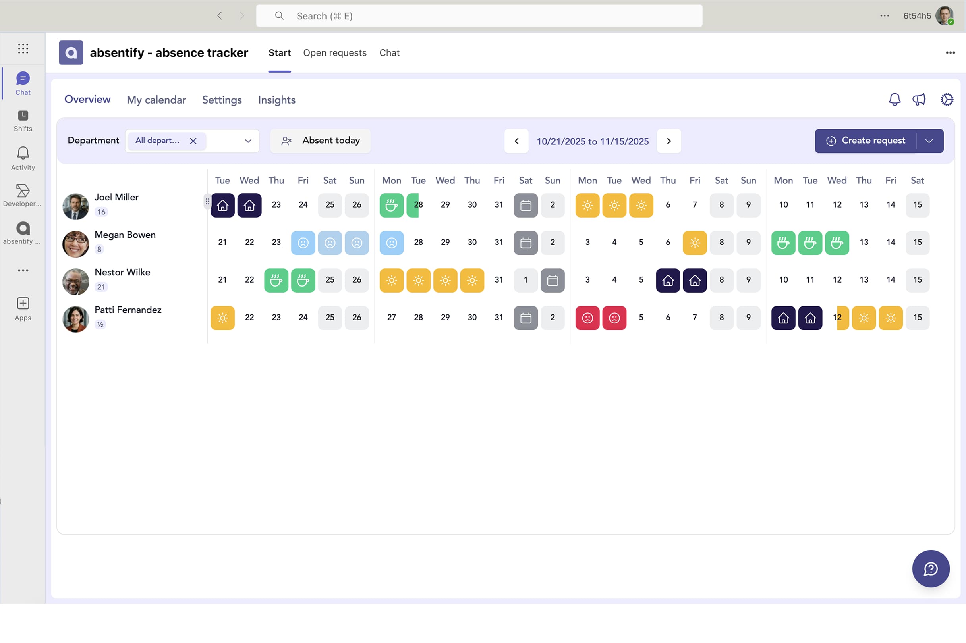Screen dimensions: 966x643
Task: Click Patti Fernandez's red sick-day icon
Action: click(587, 318)
